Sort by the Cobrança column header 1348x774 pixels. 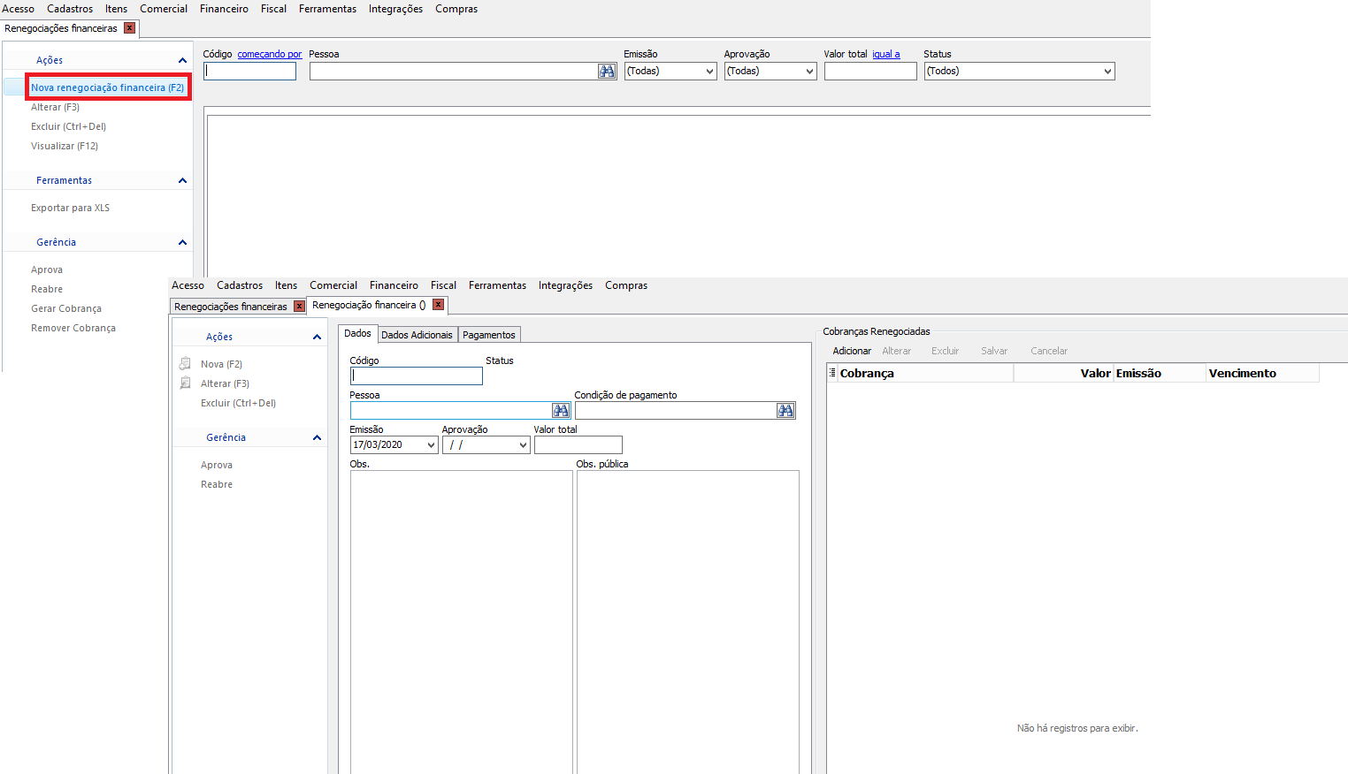925,373
